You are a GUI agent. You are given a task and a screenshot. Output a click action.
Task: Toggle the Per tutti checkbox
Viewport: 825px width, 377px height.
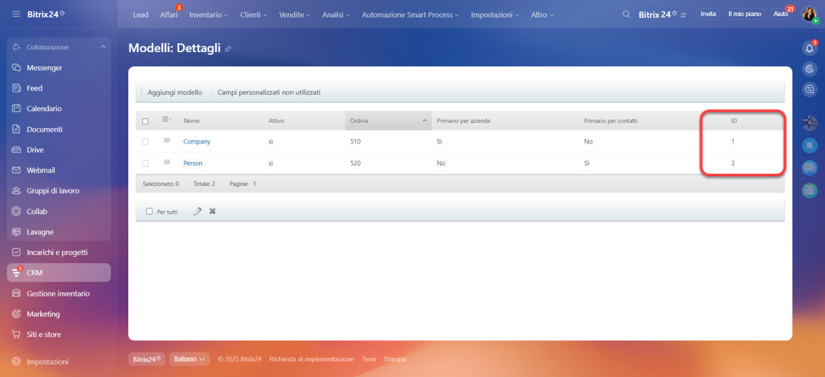coord(150,211)
